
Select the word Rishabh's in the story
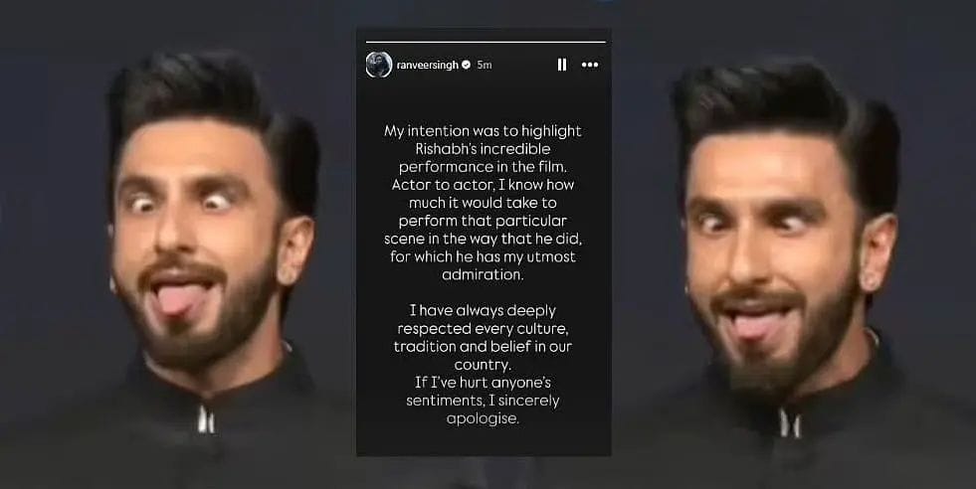443,149
